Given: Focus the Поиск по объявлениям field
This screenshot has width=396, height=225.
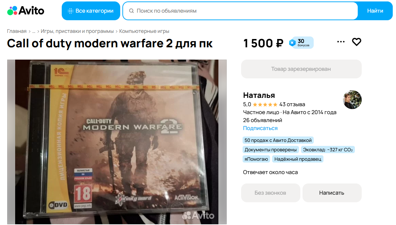Looking at the screenshot, I should [x=240, y=11].
